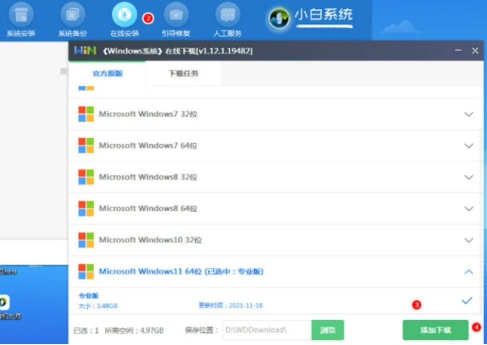
Task: Click the Windows logo beside Windows7 32位
Action: pos(86,114)
